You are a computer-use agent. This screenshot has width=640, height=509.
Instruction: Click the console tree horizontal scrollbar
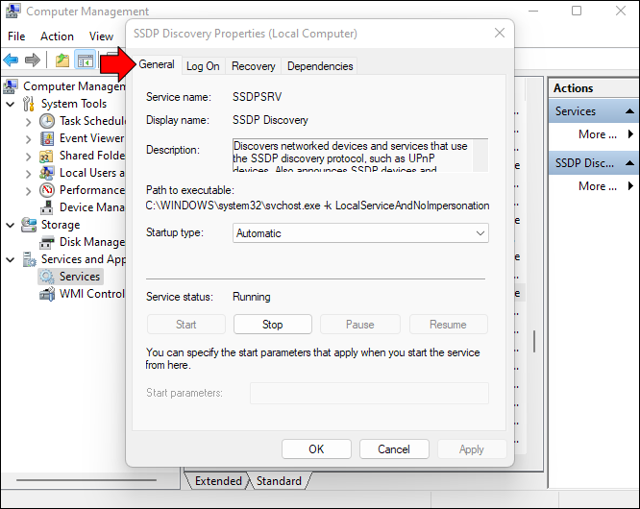tap(86, 480)
